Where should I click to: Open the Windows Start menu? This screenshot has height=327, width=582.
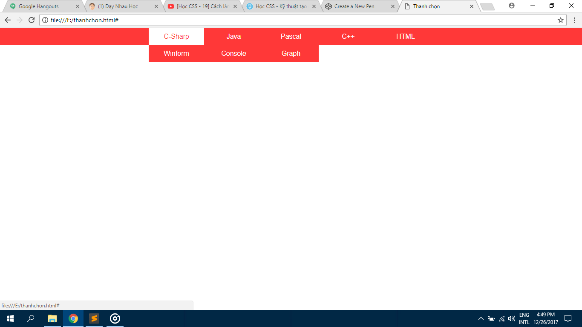click(10, 318)
